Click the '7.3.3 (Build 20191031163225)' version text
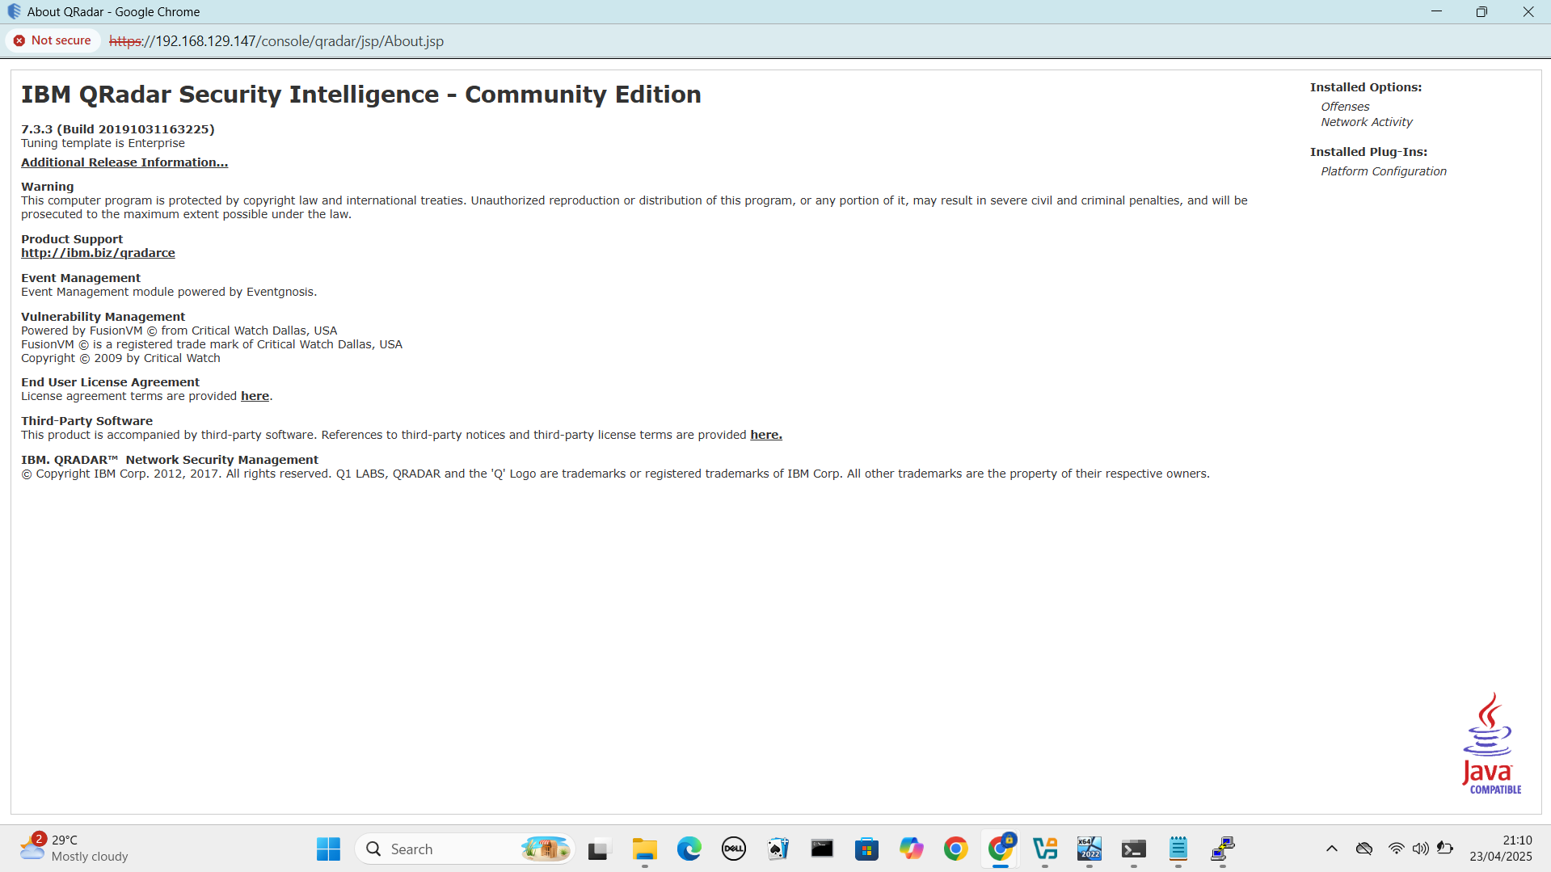 pyautogui.click(x=118, y=129)
